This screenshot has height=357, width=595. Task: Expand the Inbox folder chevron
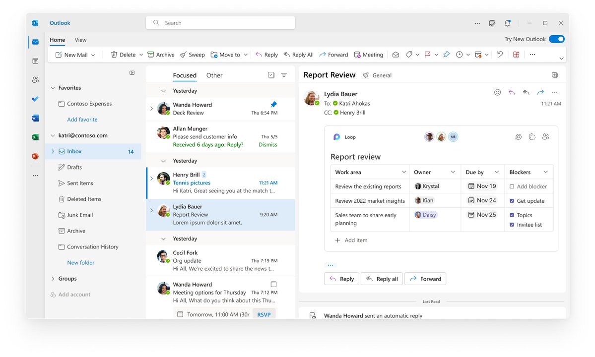point(53,152)
